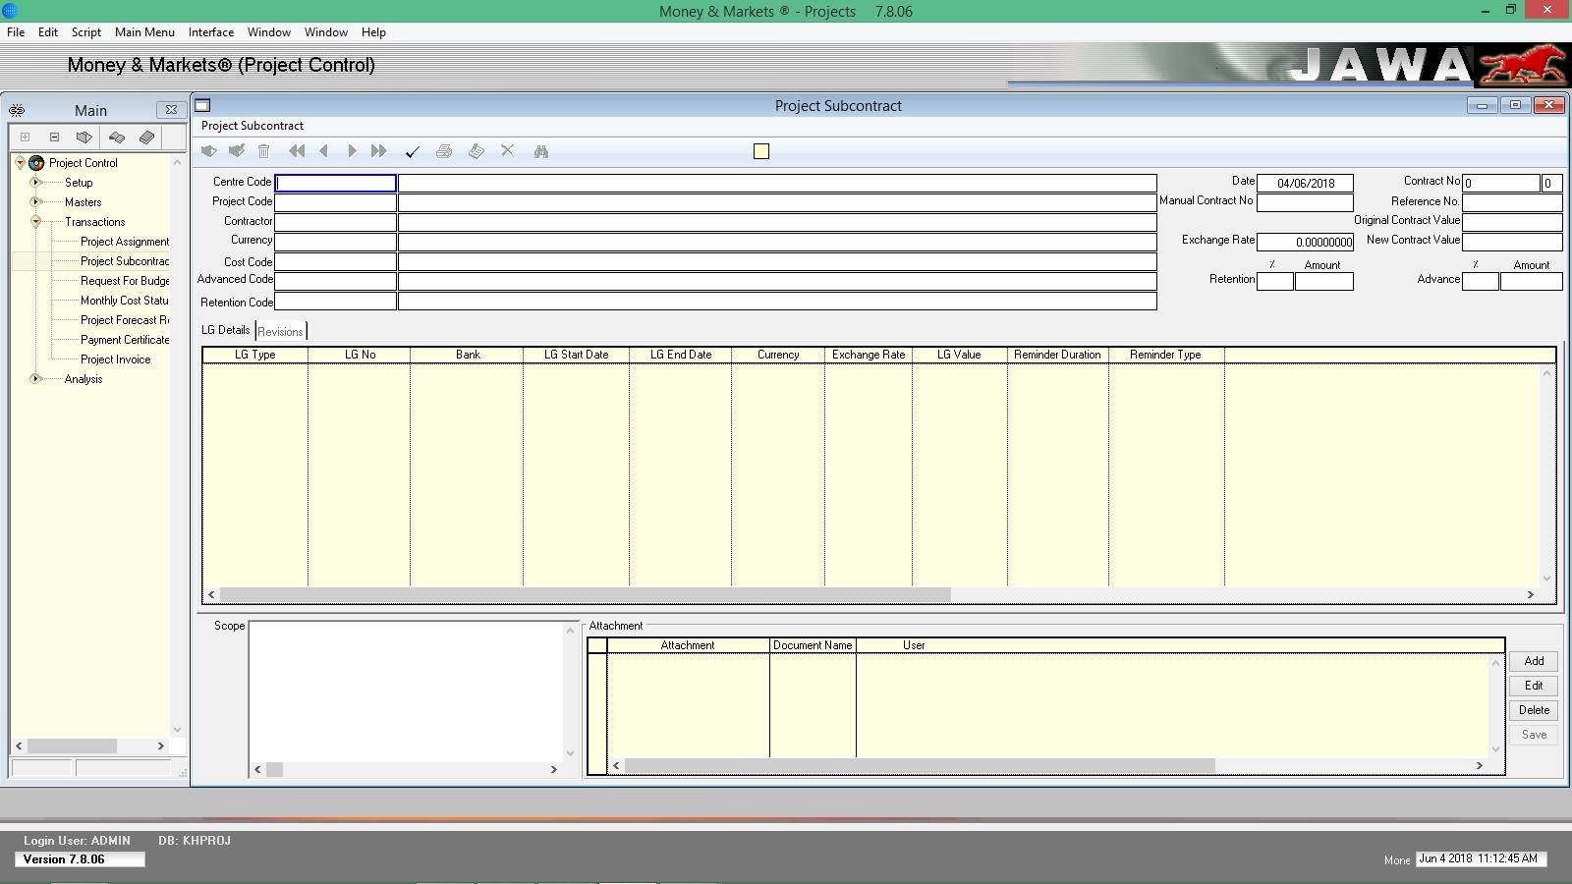Click the Delete attachment button

point(1534,710)
